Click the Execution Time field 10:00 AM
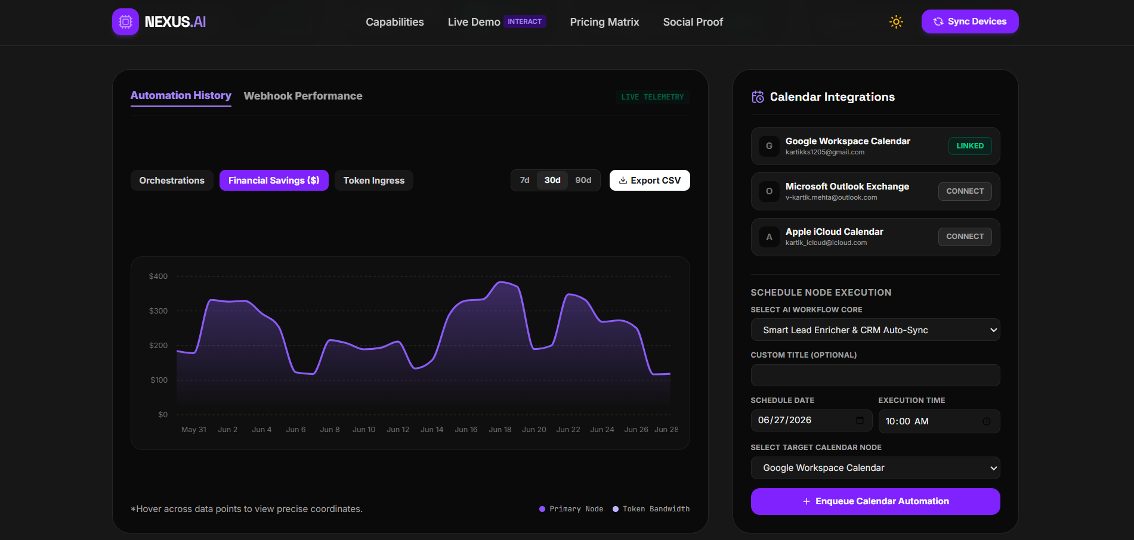 [x=939, y=421]
